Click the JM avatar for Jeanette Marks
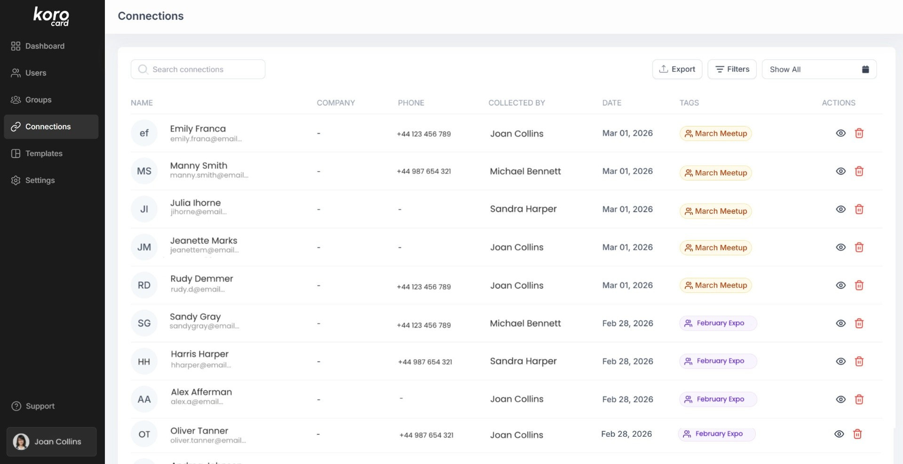 (x=144, y=247)
